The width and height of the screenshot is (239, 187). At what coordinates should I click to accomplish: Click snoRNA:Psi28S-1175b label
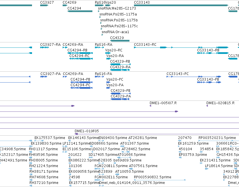(119, 20)
